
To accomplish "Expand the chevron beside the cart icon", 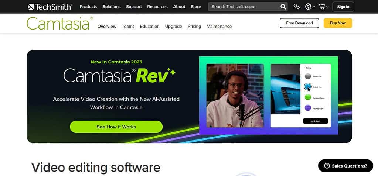I will pyautogui.click(x=327, y=7).
